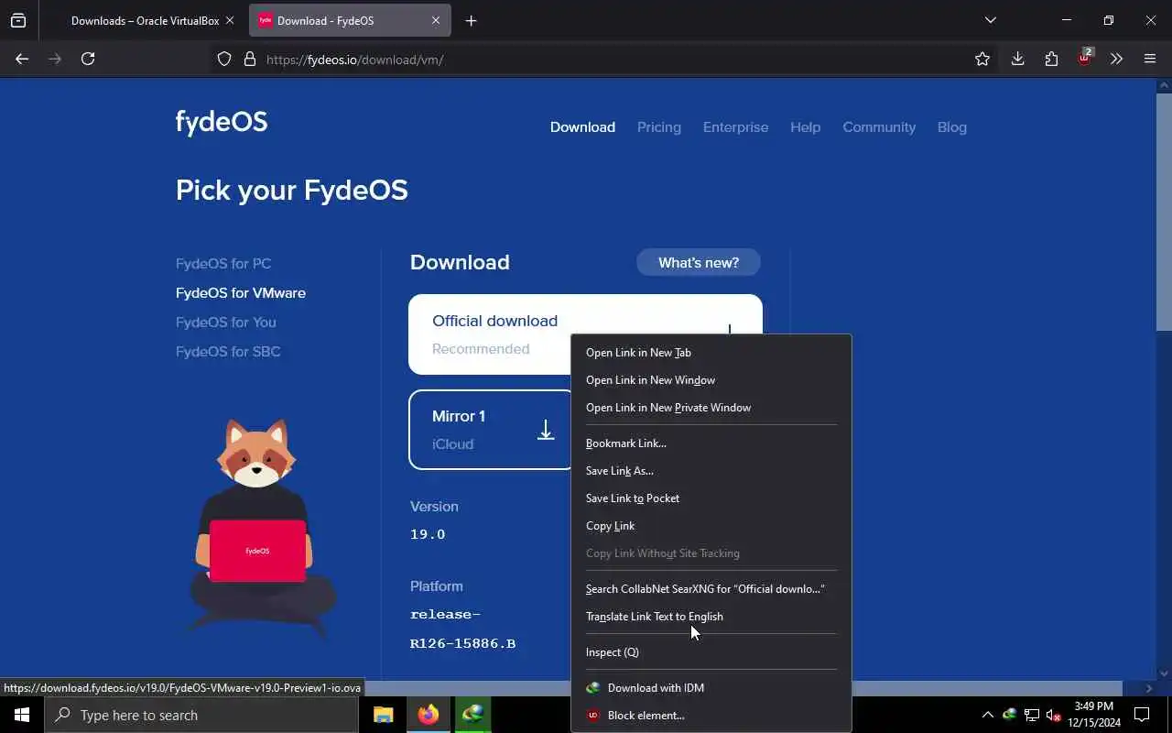Click the What's new? button
Image resolution: width=1172 pixels, height=733 pixels.
699,263
